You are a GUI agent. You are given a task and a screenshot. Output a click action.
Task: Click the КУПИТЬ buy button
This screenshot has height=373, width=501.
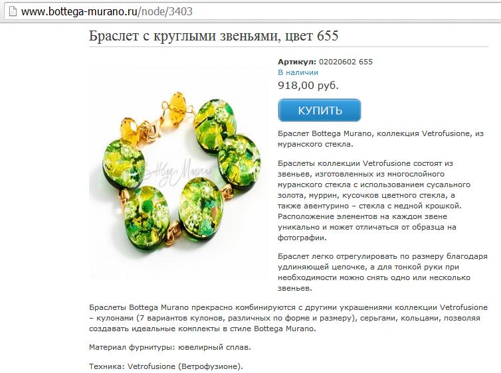[320, 110]
